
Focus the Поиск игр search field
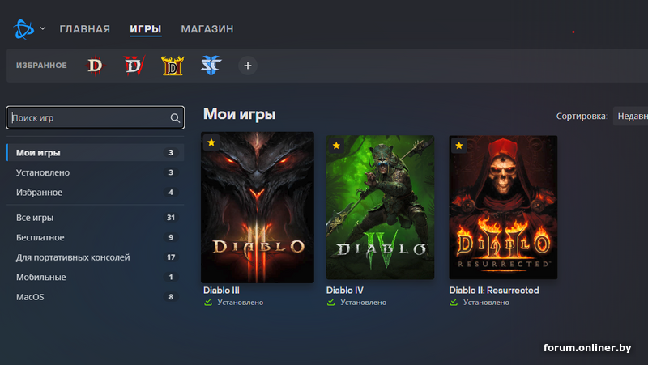(96, 117)
